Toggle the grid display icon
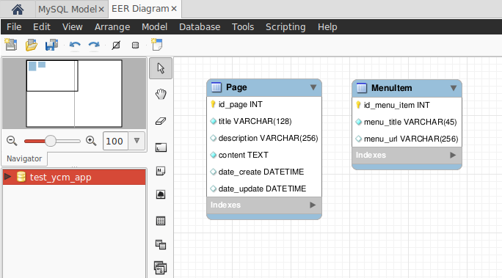The height and width of the screenshot is (278, 502). coord(116,45)
